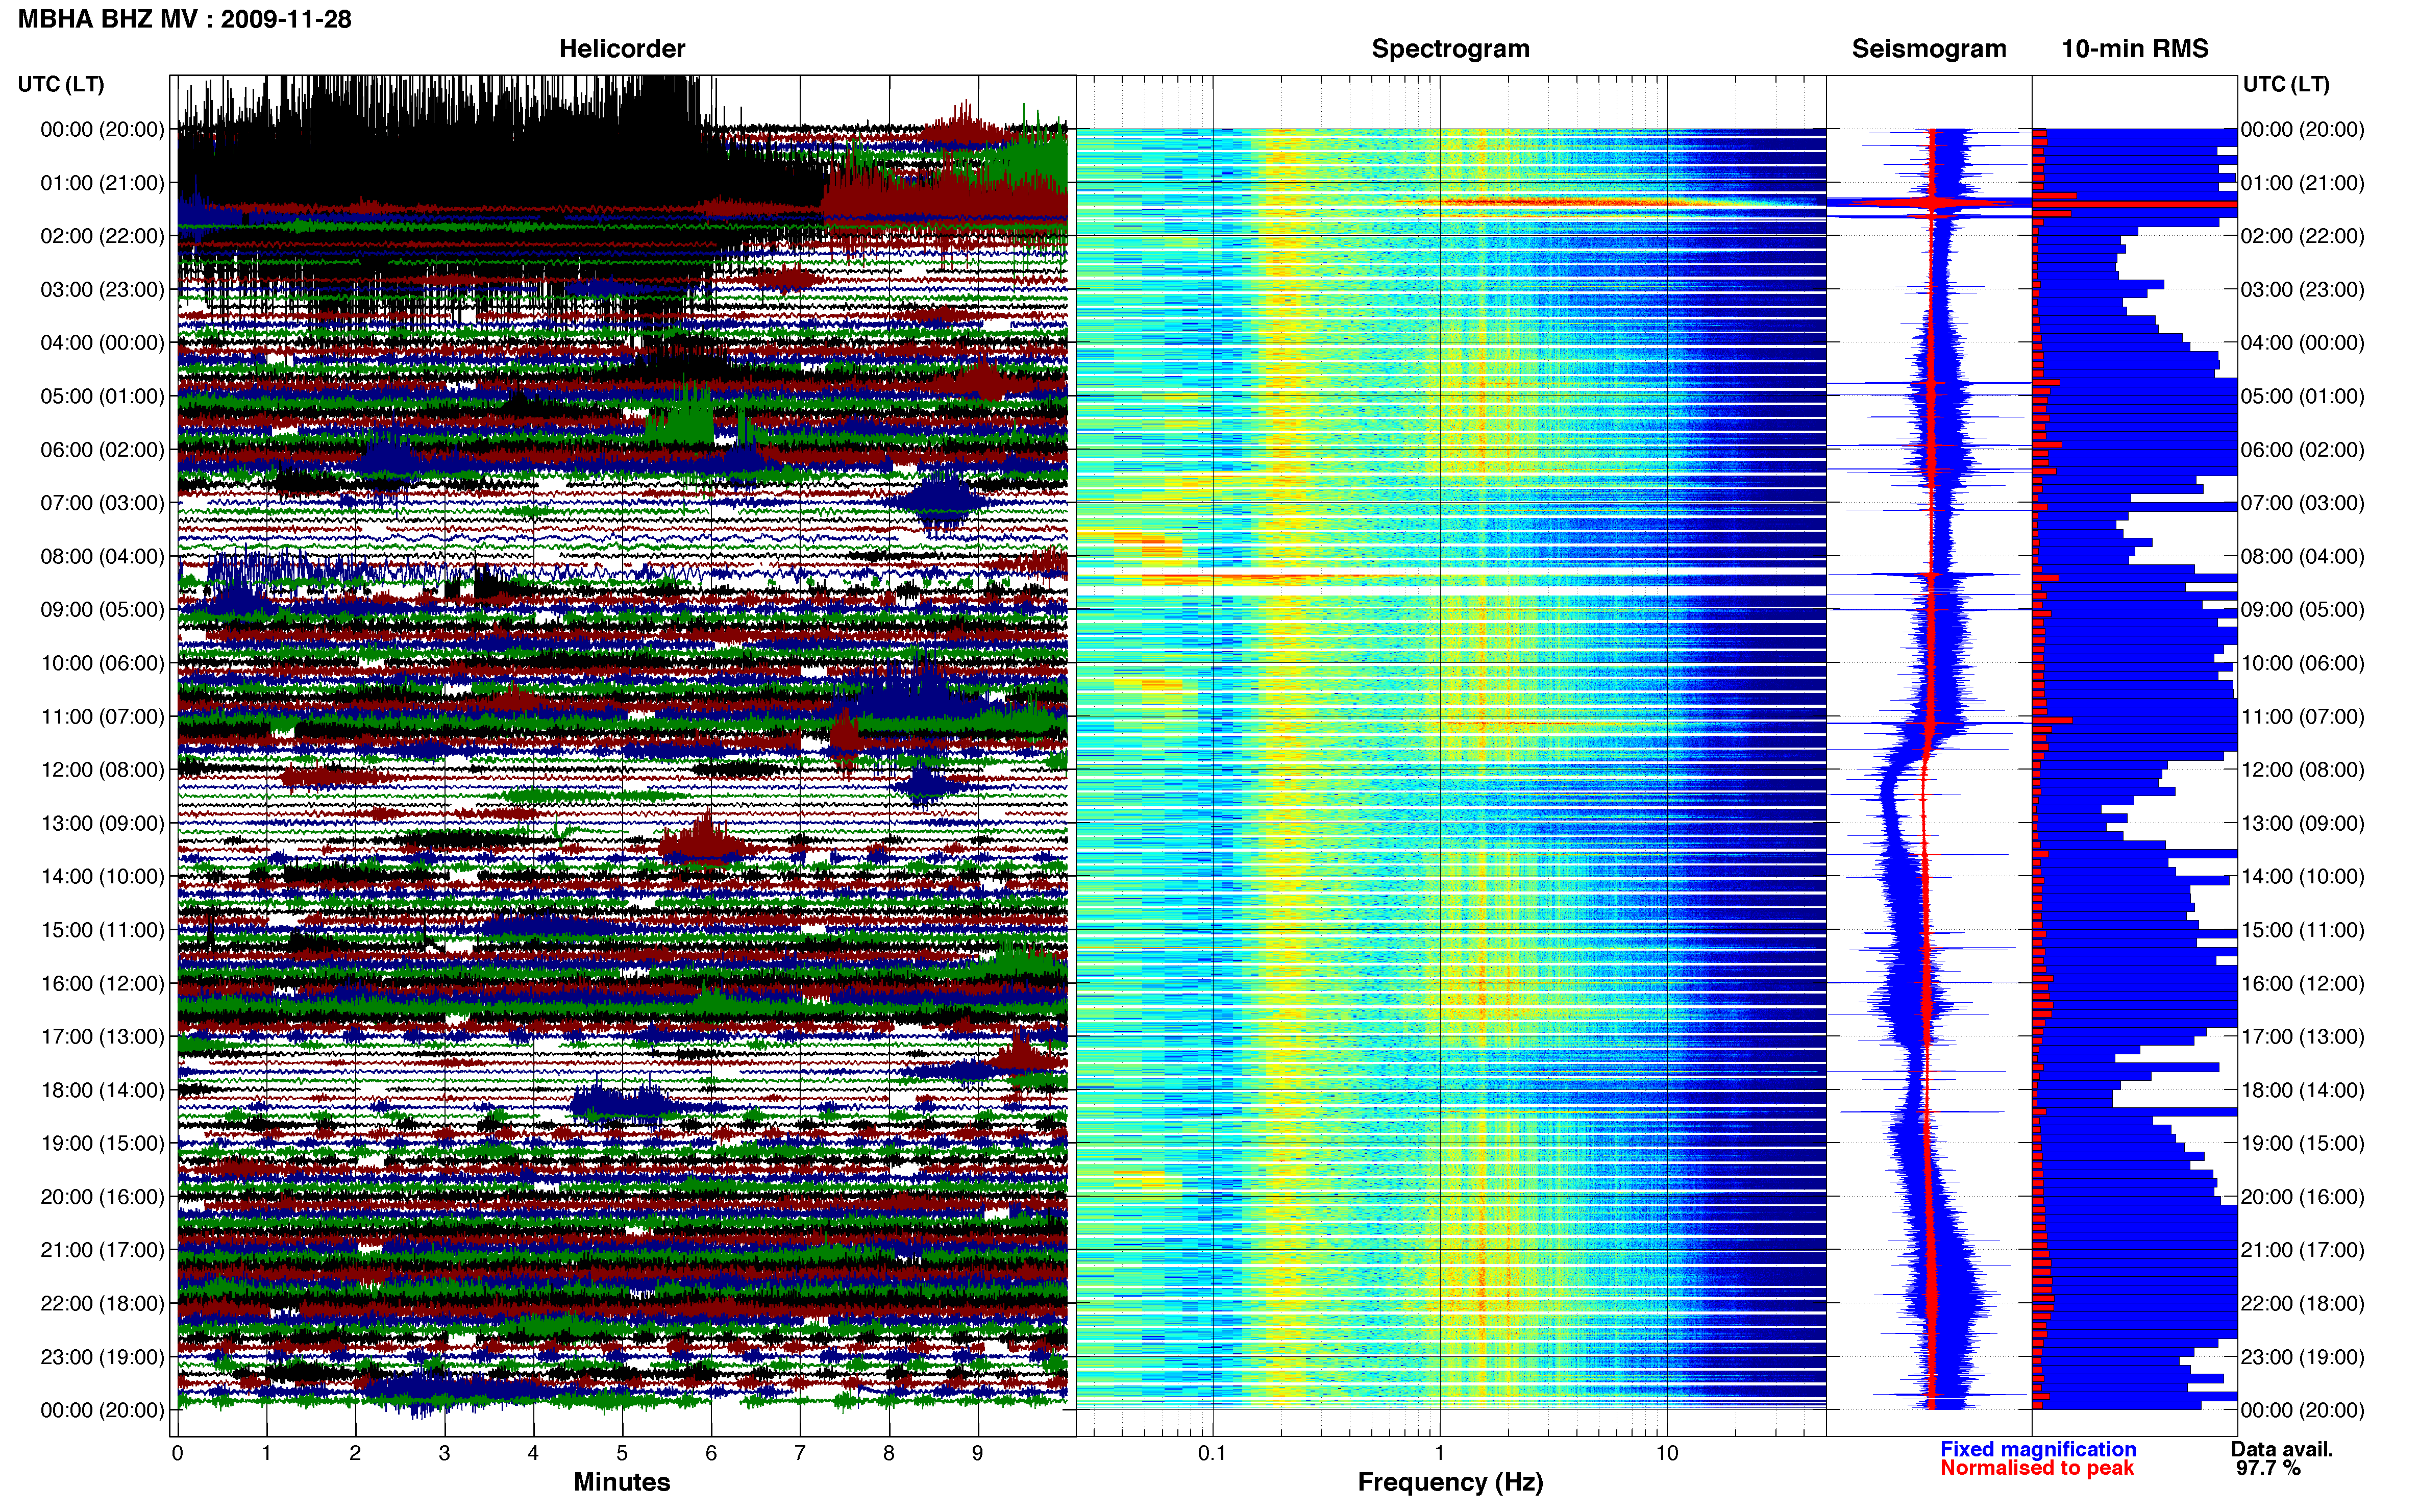Screen dimensions: 2419x1512
Task: Click the '0' tick on the Minutes axis
Action: tap(177, 1454)
